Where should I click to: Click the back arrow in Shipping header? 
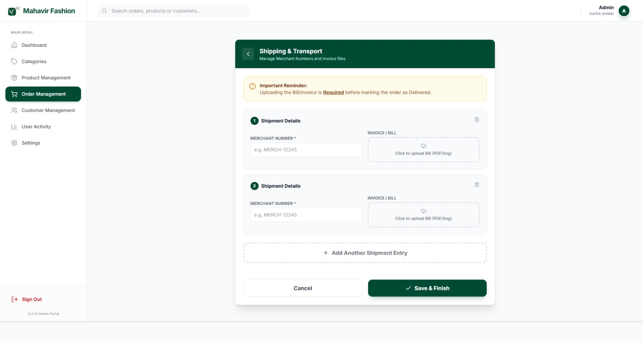[x=248, y=54]
